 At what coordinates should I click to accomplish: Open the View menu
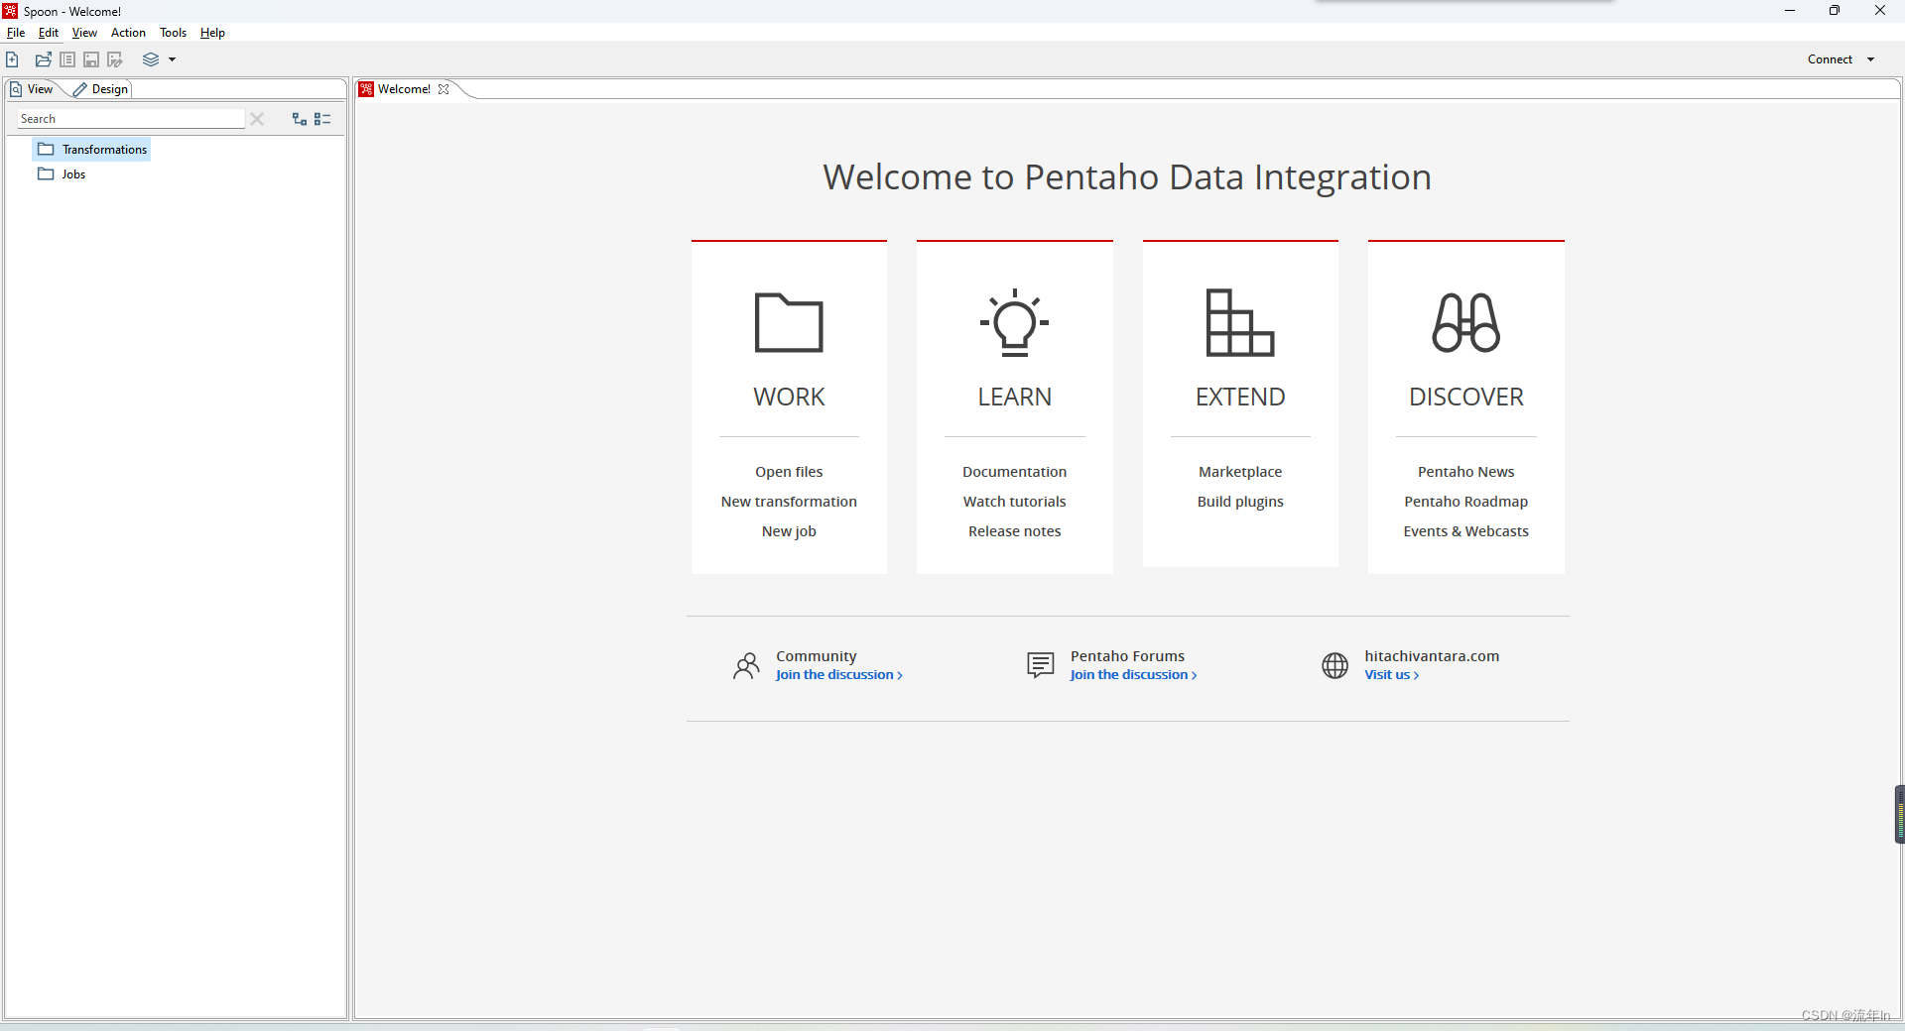point(84,33)
